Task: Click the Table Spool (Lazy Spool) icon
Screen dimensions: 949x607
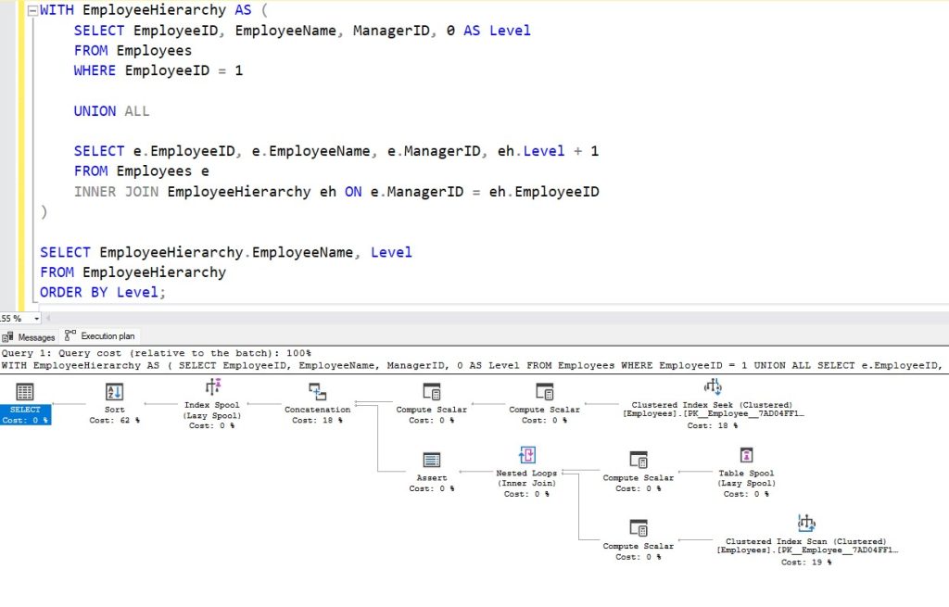Action: click(x=746, y=455)
